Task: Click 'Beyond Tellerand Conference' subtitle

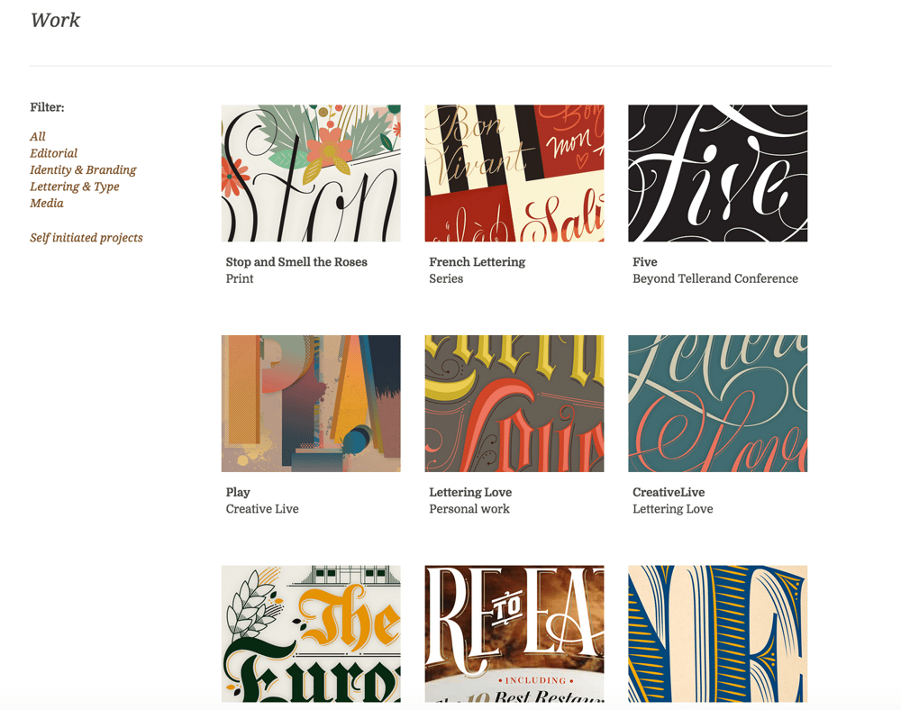Action: [x=715, y=278]
